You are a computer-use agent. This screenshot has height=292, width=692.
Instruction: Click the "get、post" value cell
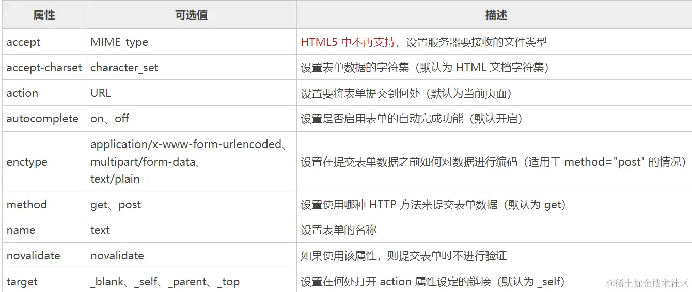click(x=116, y=205)
